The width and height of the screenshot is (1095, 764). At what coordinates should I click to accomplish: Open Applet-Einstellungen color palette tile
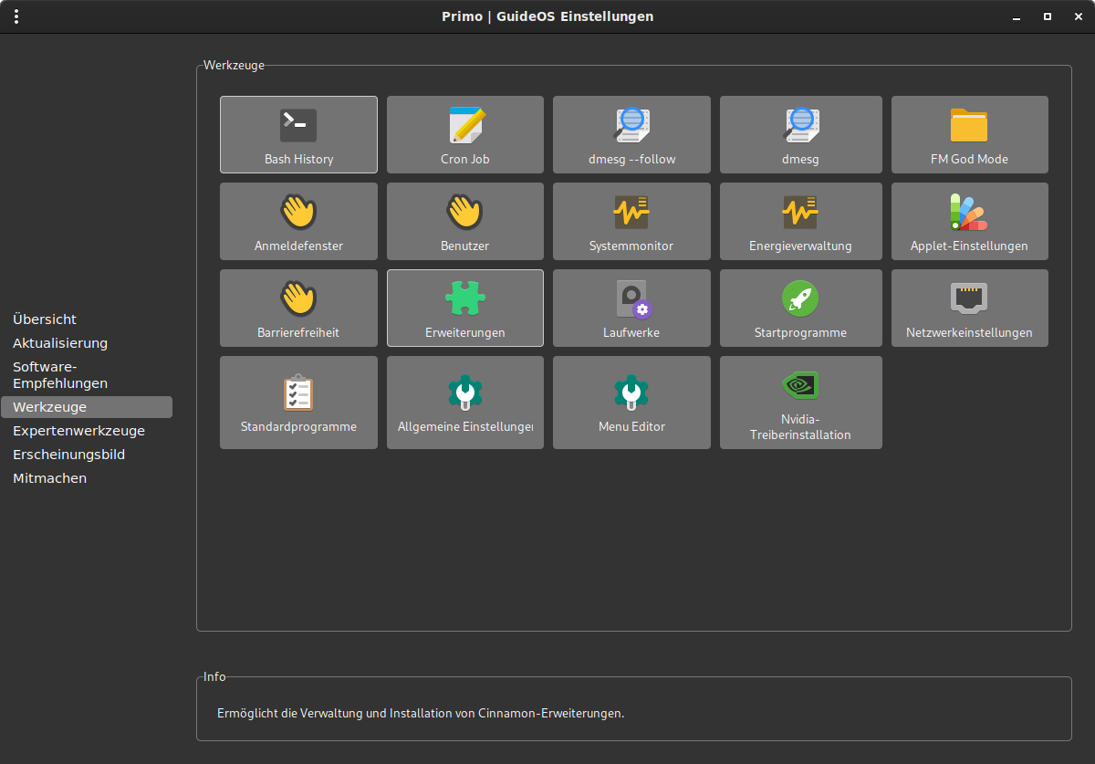coord(969,222)
